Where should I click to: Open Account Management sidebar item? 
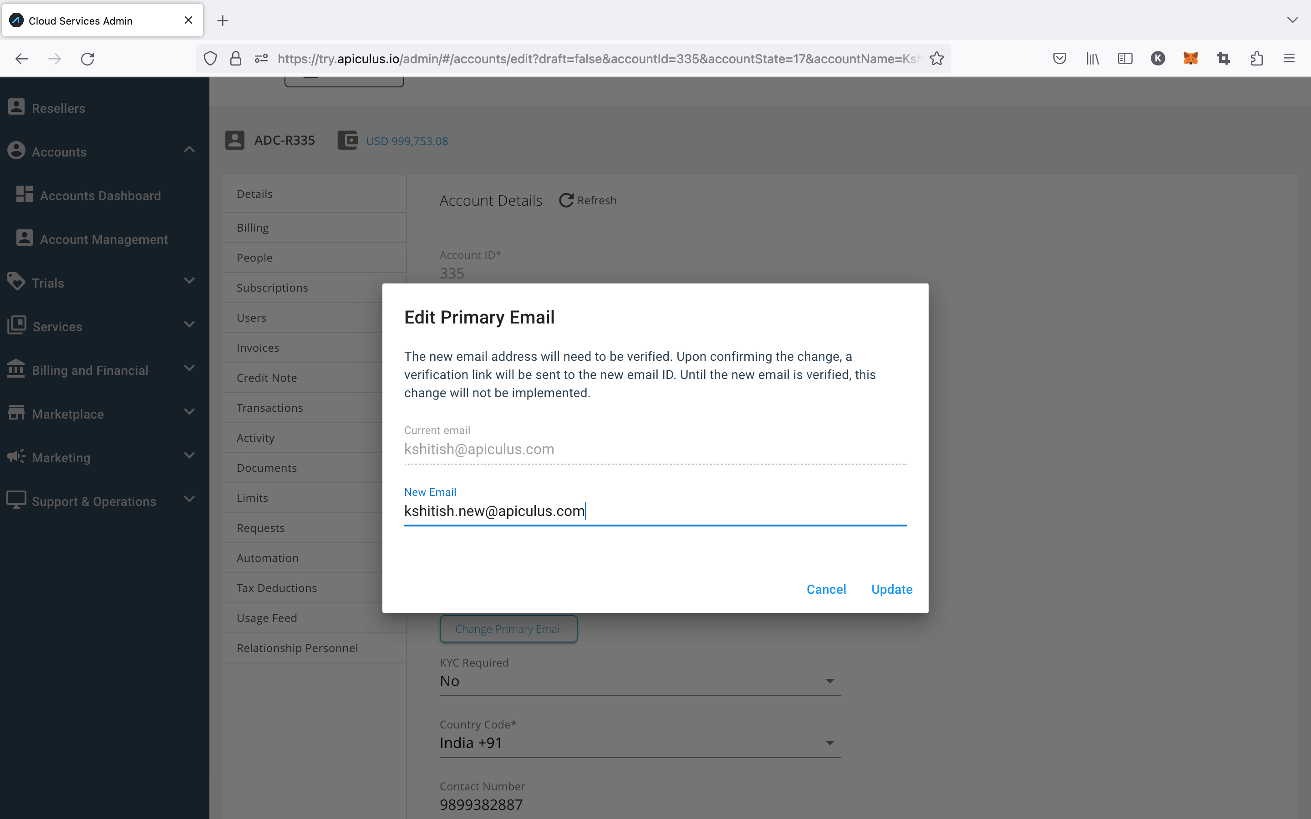(x=103, y=239)
